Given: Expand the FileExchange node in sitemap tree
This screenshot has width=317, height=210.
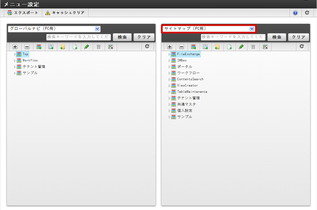Looking at the screenshot, I should pos(169,54).
